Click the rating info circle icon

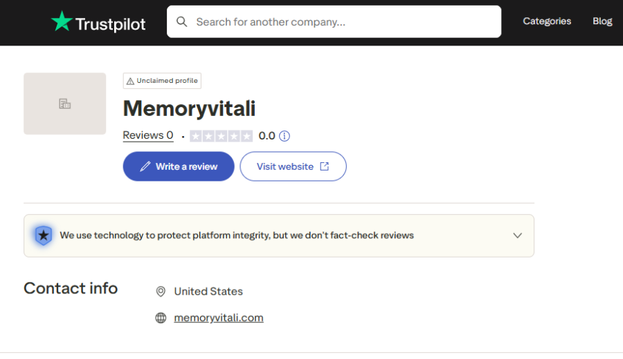[284, 136]
